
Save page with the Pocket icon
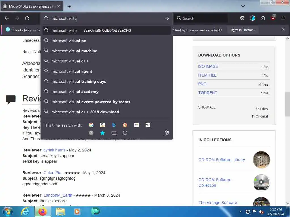[x=242, y=18]
